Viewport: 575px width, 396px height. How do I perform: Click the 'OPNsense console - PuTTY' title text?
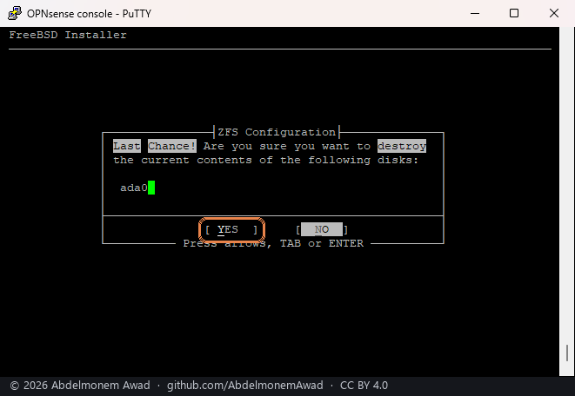89,14
